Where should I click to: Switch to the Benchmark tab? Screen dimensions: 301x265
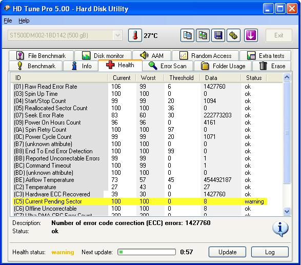36,66
